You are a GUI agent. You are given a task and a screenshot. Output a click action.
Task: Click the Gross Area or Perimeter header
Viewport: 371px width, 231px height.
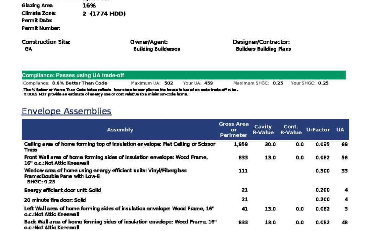pos(234,130)
